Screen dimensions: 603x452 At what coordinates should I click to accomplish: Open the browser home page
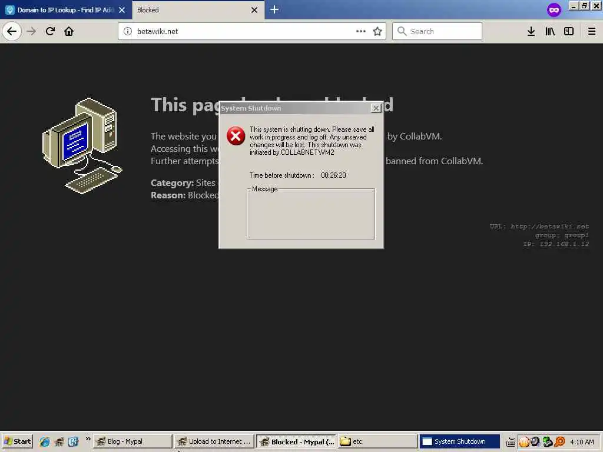click(69, 32)
